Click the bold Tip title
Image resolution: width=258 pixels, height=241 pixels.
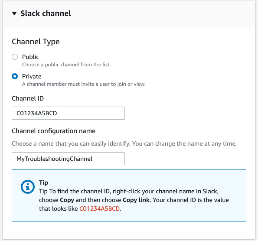click(x=44, y=182)
